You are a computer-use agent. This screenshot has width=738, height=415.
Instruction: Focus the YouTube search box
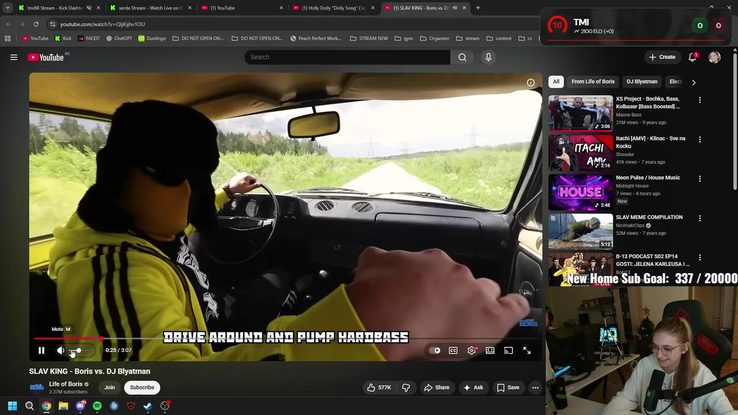(347, 57)
